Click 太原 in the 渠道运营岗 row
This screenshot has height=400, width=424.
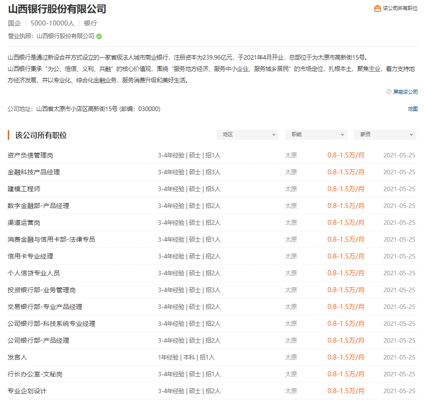pos(291,223)
